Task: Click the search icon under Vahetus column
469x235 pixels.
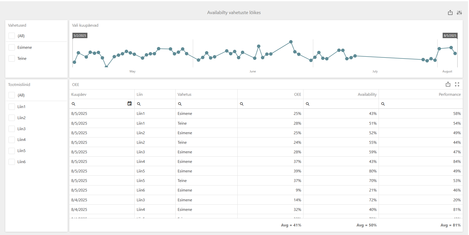Action: coord(180,104)
